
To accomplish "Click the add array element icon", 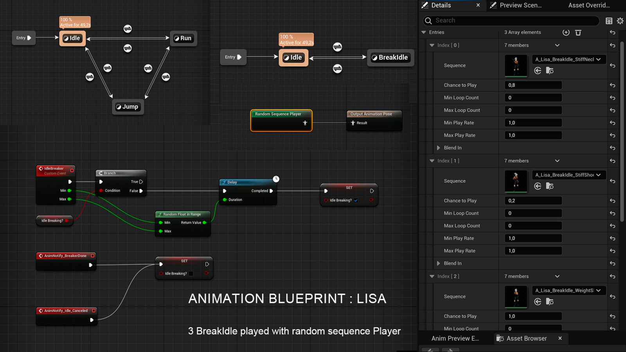I will coord(566,32).
